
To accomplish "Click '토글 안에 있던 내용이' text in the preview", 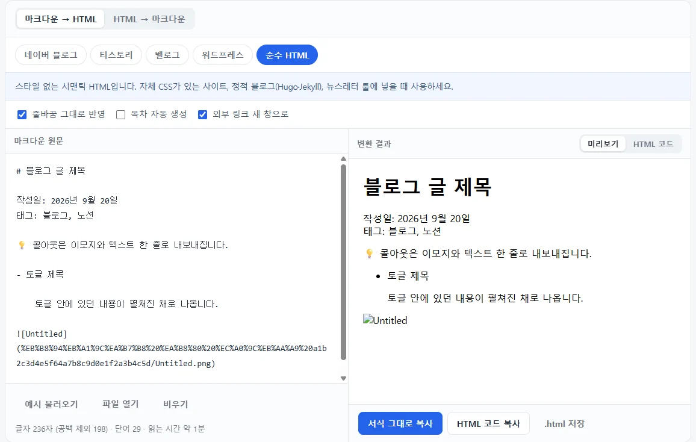I will 485,298.
